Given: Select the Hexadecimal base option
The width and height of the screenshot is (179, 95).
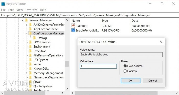Looking at the screenshot, I should click(125, 66).
